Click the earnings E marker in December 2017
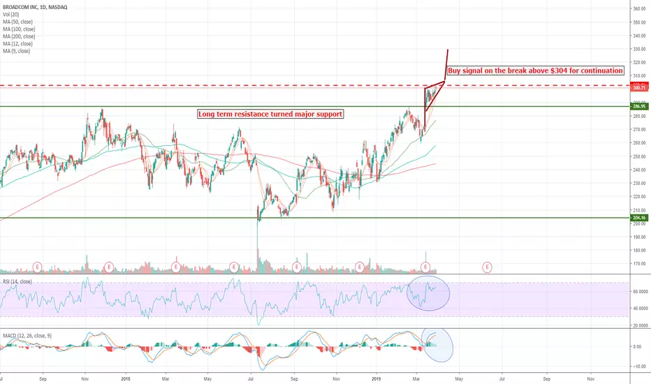Image resolution: width=651 pixels, height=384 pixels. tap(109, 267)
